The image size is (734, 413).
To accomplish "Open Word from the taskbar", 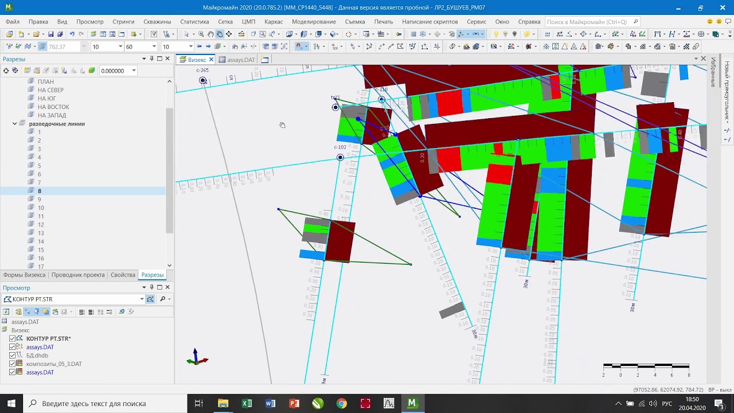I will pyautogui.click(x=271, y=403).
